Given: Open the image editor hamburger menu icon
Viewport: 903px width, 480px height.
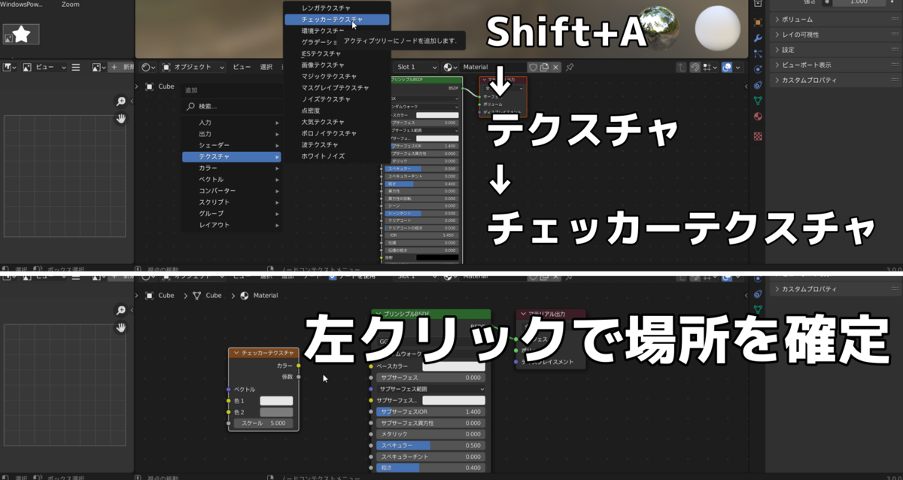Looking at the screenshot, I should pyautogui.click(x=76, y=67).
